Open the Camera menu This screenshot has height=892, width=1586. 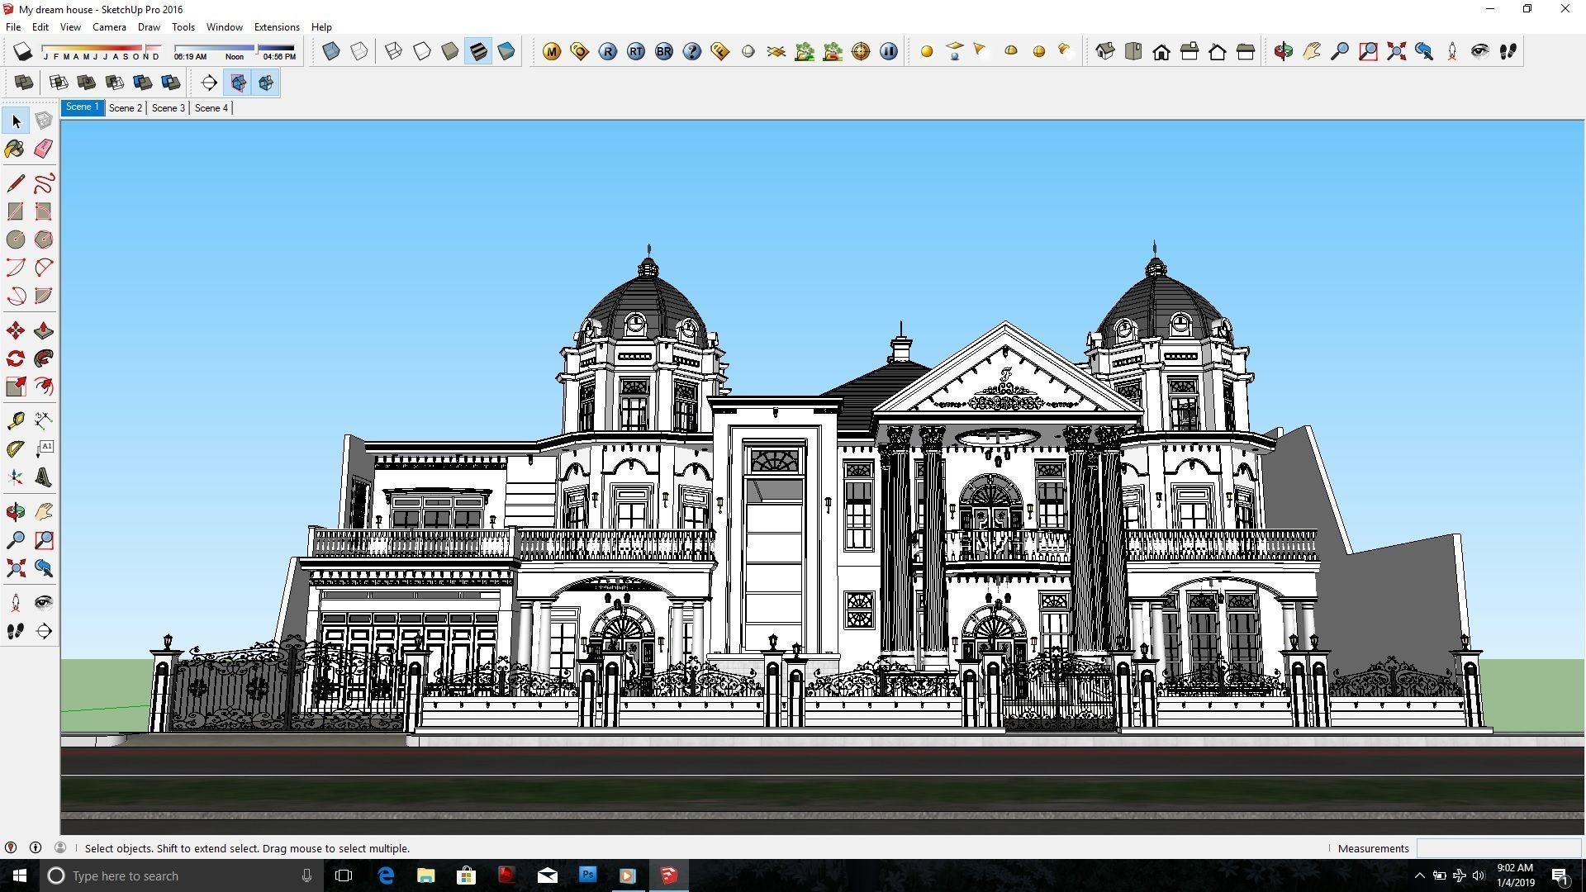(109, 27)
